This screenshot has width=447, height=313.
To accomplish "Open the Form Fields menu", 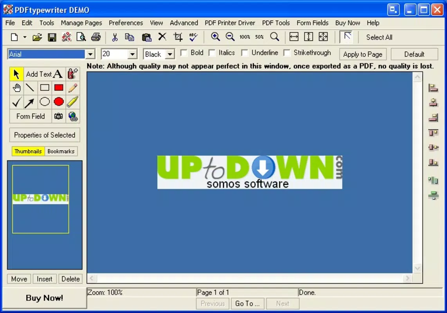I will coord(312,23).
